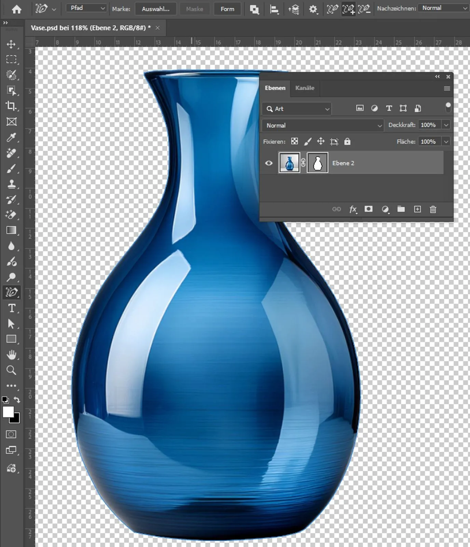Toggle the layer filter switch on

pyautogui.click(x=448, y=108)
